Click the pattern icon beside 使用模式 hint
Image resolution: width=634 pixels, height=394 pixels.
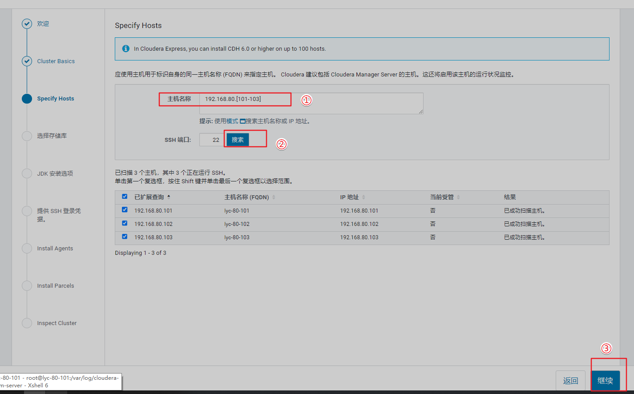(242, 121)
